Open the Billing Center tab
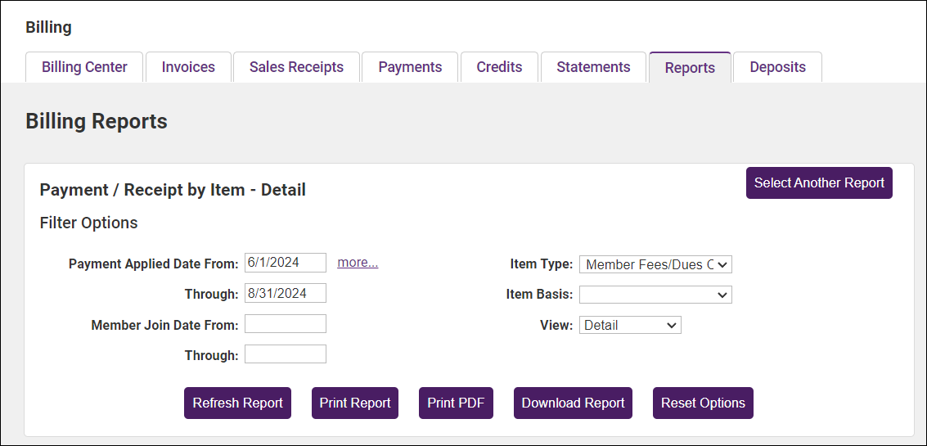This screenshot has height=446, width=927. point(84,67)
